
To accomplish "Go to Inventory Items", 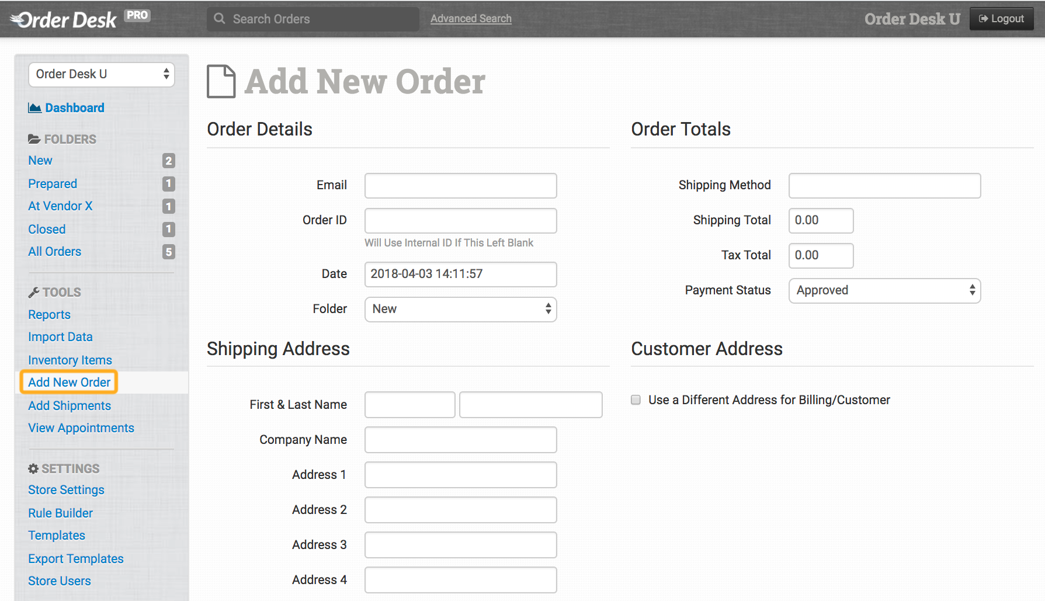I will (70, 360).
